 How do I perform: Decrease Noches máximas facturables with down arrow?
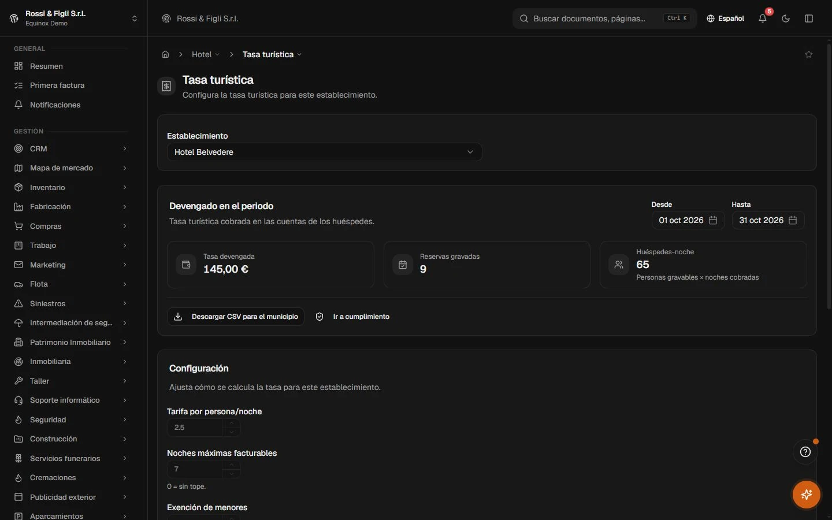point(232,474)
